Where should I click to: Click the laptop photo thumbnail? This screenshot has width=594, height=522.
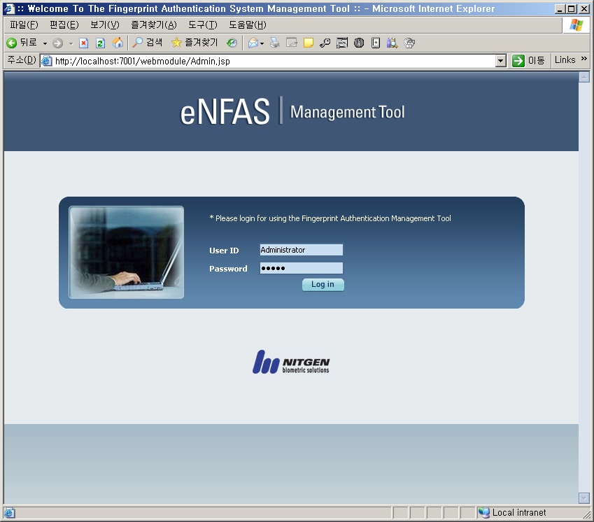point(126,253)
